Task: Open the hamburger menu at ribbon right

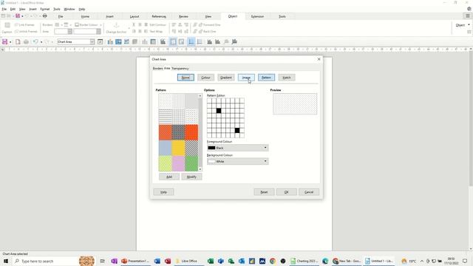Action: coord(468,16)
